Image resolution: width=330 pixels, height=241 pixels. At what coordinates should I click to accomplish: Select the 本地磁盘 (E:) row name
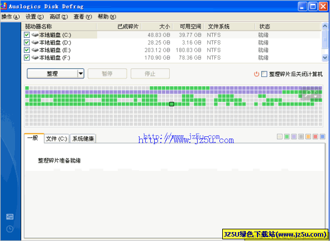pos(55,50)
